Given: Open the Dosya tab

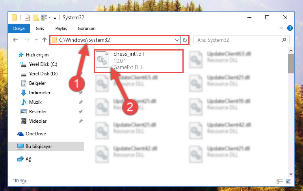Looking at the screenshot, I should 19,28.
